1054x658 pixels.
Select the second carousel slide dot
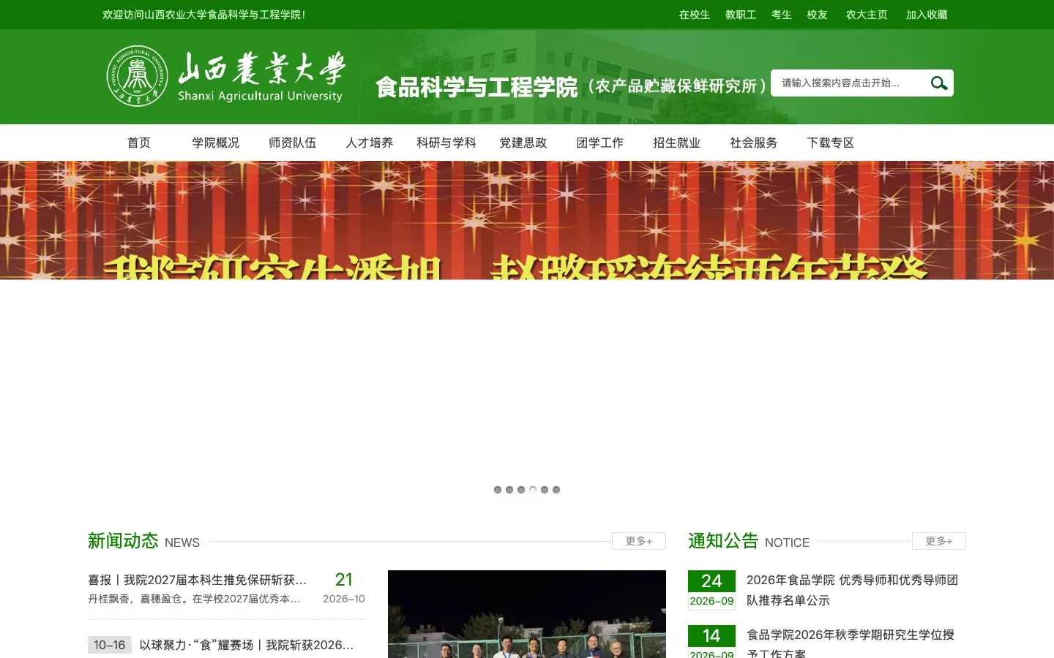509,490
